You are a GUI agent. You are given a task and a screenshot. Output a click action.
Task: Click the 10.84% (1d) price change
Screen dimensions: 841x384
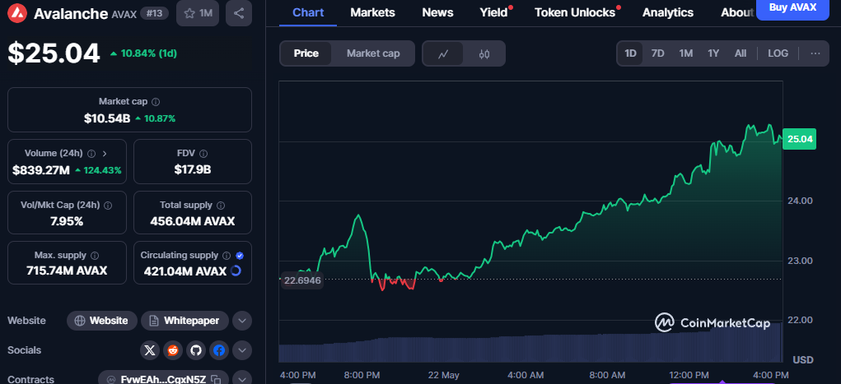click(x=143, y=53)
